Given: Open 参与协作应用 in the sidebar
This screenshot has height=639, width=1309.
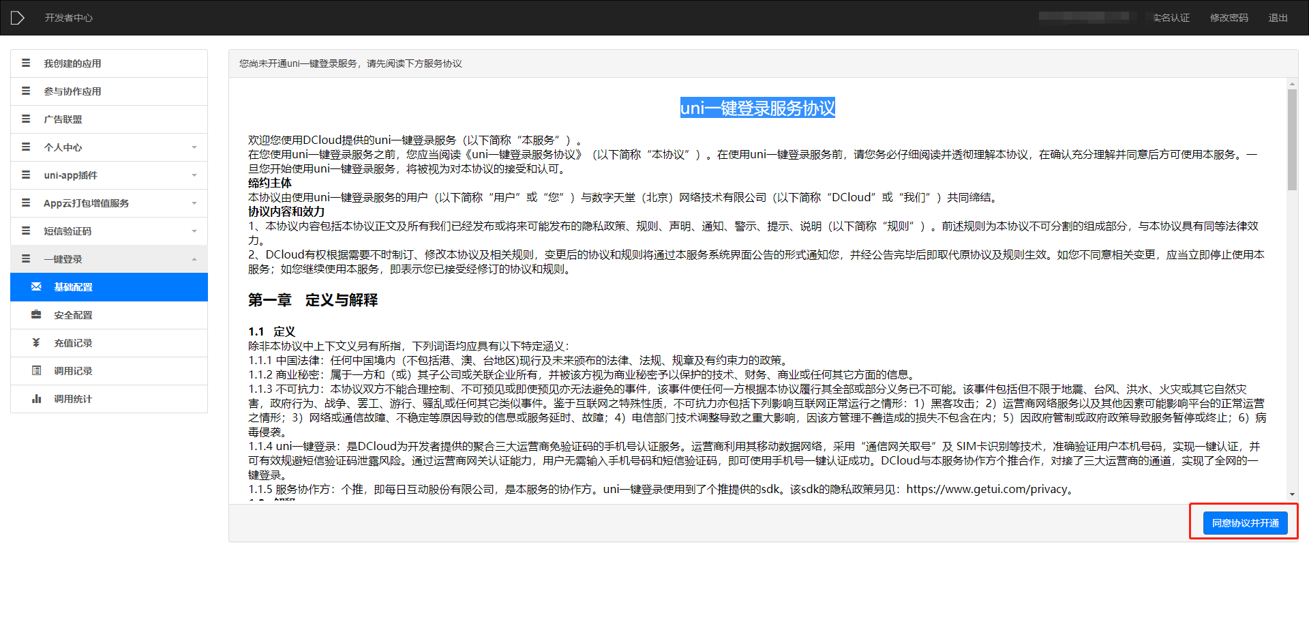Looking at the screenshot, I should pyautogui.click(x=72, y=91).
